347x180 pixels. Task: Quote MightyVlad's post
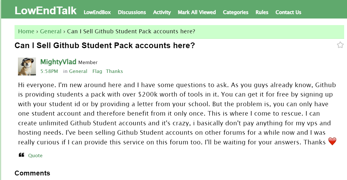pos(35,156)
